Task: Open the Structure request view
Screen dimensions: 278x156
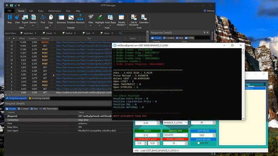Action: tap(80, 19)
